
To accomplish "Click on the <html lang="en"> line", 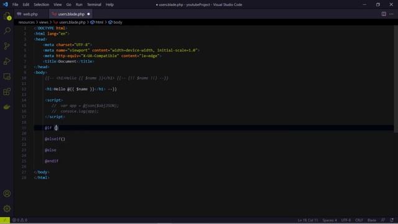I will (x=52, y=34).
